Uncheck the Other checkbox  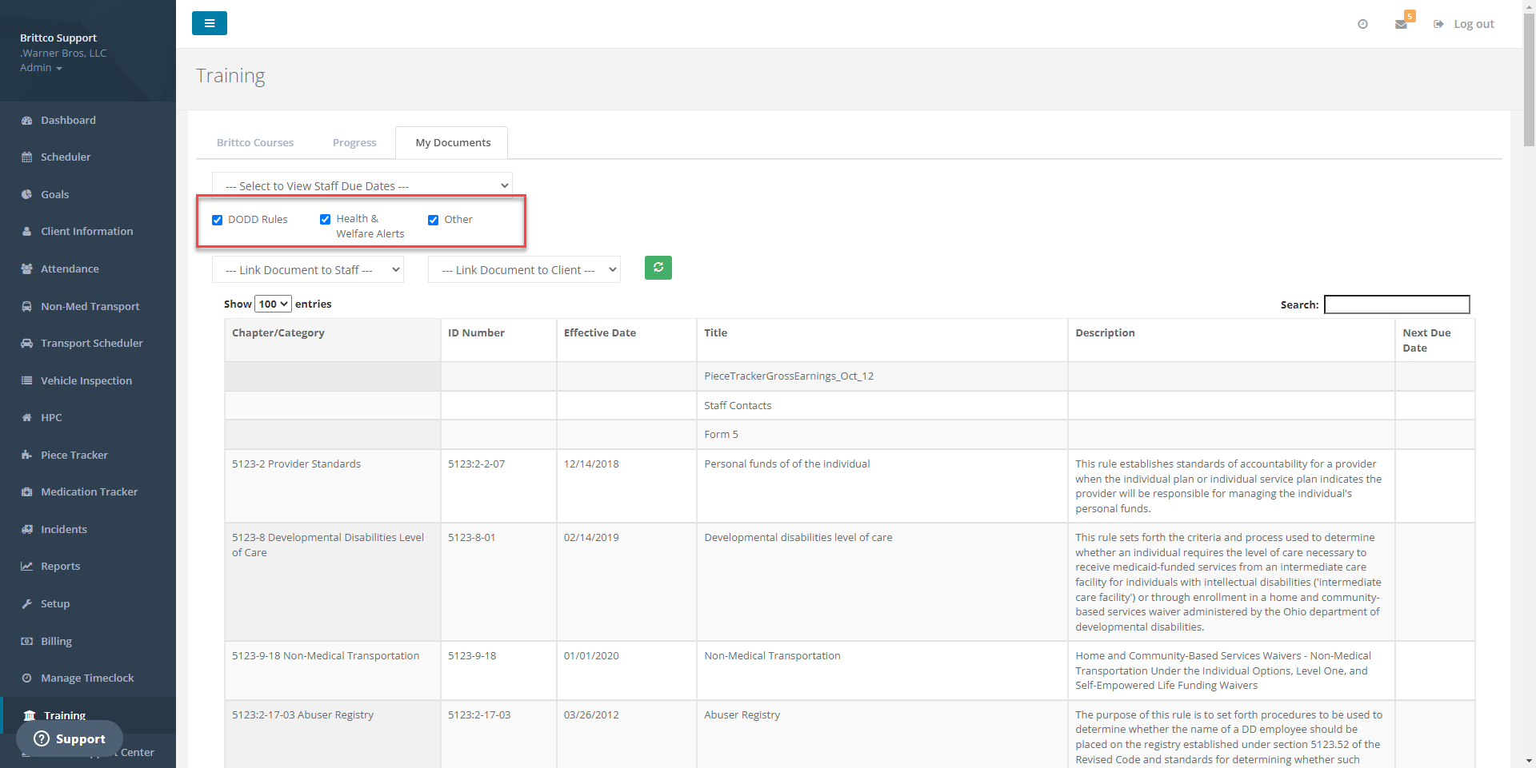pyautogui.click(x=433, y=220)
